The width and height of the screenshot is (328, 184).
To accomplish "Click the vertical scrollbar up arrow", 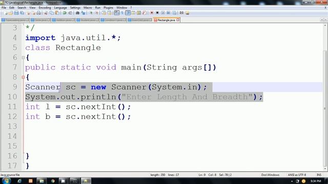I will tap(325, 26).
